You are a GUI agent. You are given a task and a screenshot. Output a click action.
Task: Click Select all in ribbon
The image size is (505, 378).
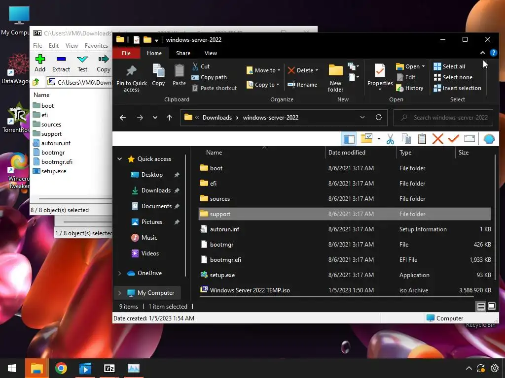tap(449, 66)
